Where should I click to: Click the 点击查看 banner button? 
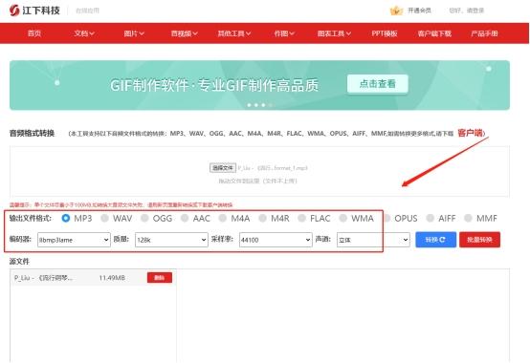(x=378, y=84)
